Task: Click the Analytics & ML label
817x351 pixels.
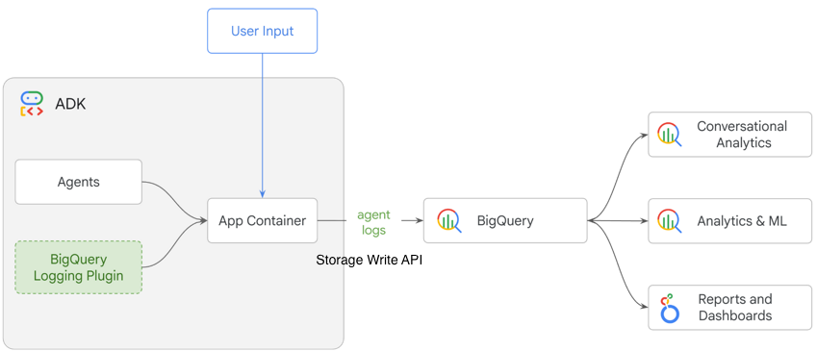Action: coord(742,221)
